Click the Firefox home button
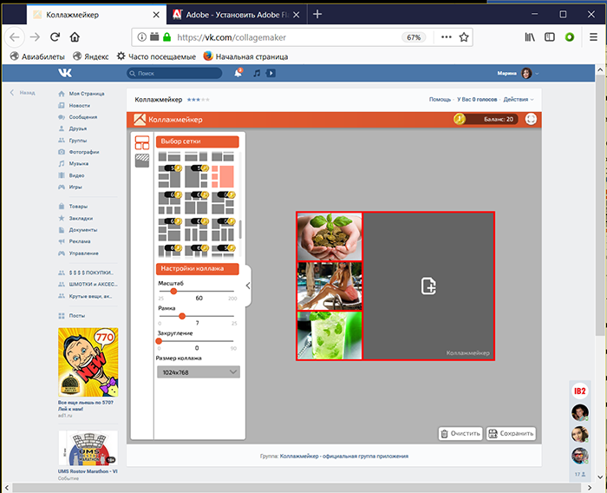This screenshot has height=493, width=607. tap(75, 37)
